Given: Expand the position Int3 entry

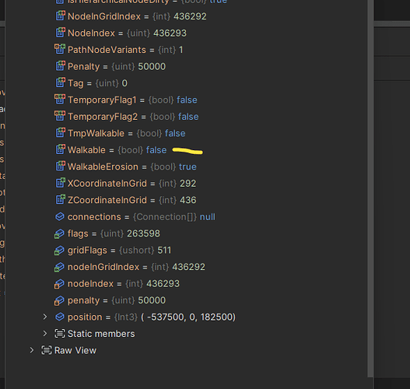Looking at the screenshot, I should pos(45,317).
